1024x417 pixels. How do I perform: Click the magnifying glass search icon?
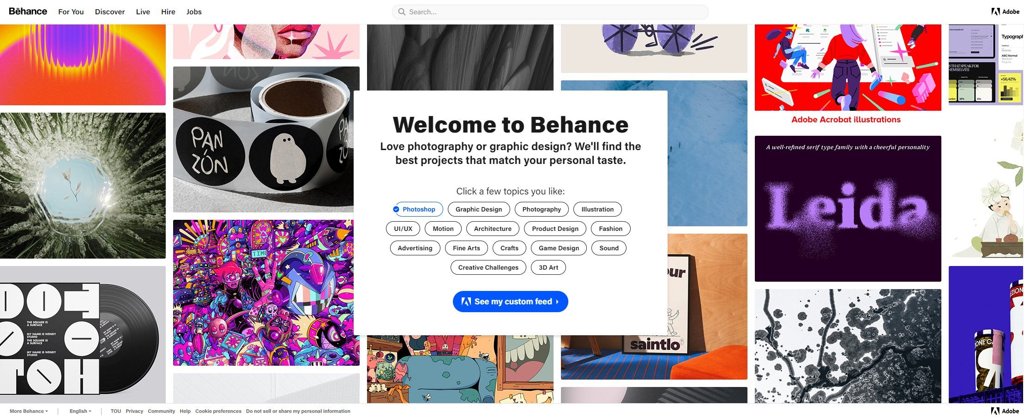(402, 12)
